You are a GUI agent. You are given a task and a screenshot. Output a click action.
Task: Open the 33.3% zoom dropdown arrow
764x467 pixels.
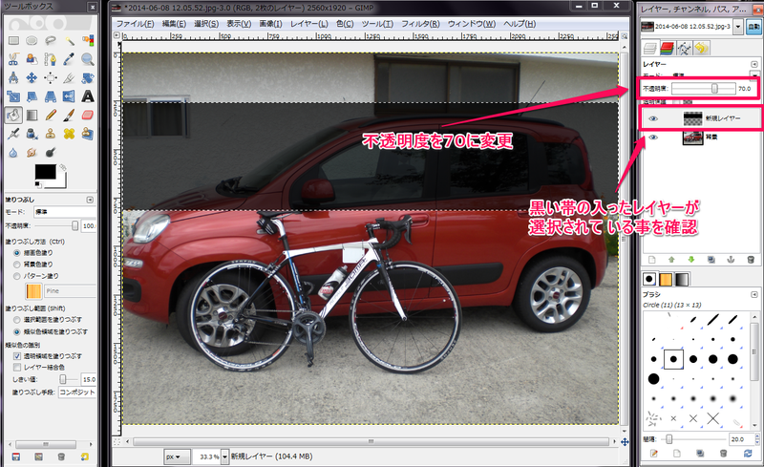click(x=224, y=456)
